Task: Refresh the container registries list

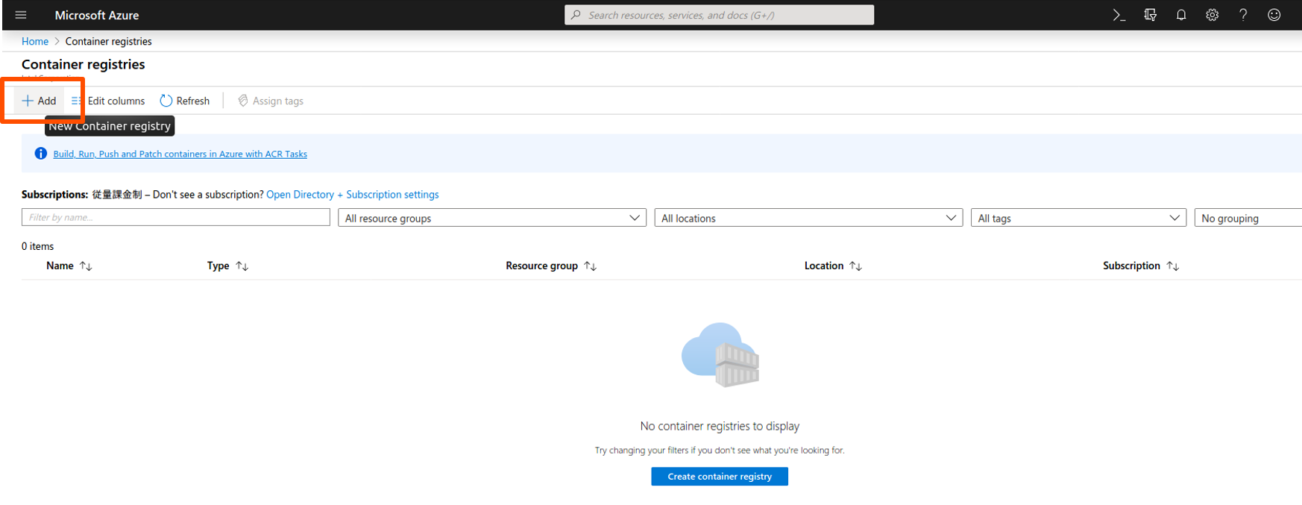Action: 185,101
